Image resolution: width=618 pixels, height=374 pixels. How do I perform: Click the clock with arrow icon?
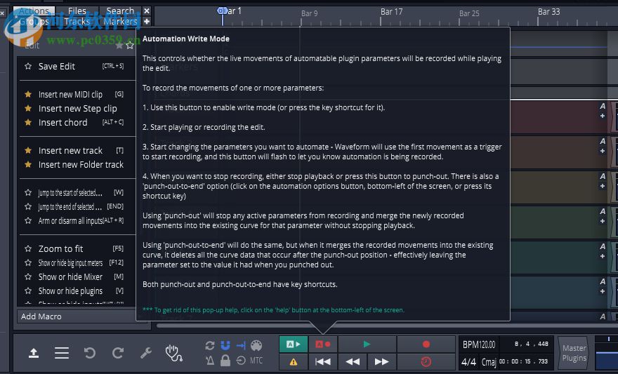pyautogui.click(x=241, y=360)
